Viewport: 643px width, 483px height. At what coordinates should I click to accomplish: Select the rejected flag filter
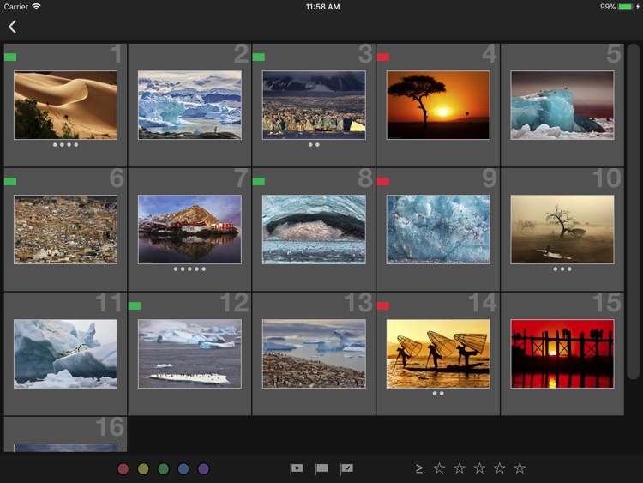pyautogui.click(x=296, y=468)
